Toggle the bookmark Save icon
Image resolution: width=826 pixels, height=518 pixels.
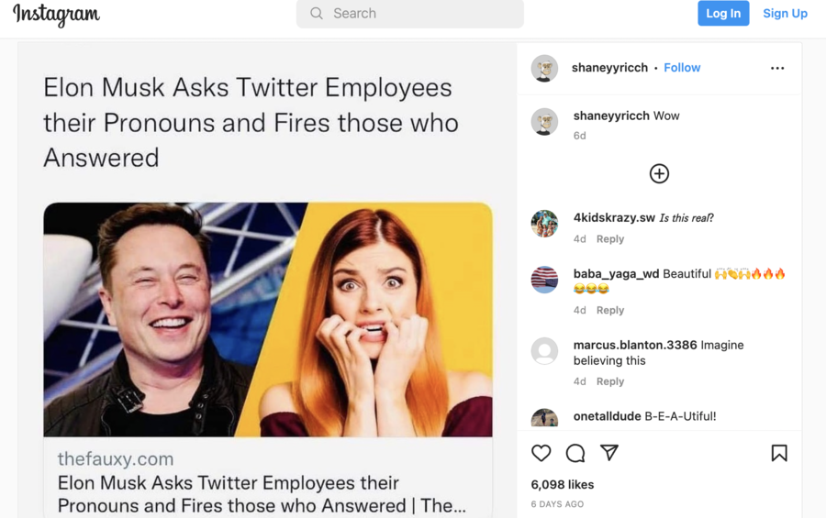(x=779, y=453)
